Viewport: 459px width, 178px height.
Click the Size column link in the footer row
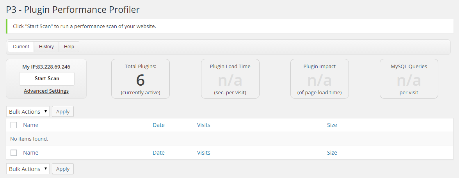(332, 153)
